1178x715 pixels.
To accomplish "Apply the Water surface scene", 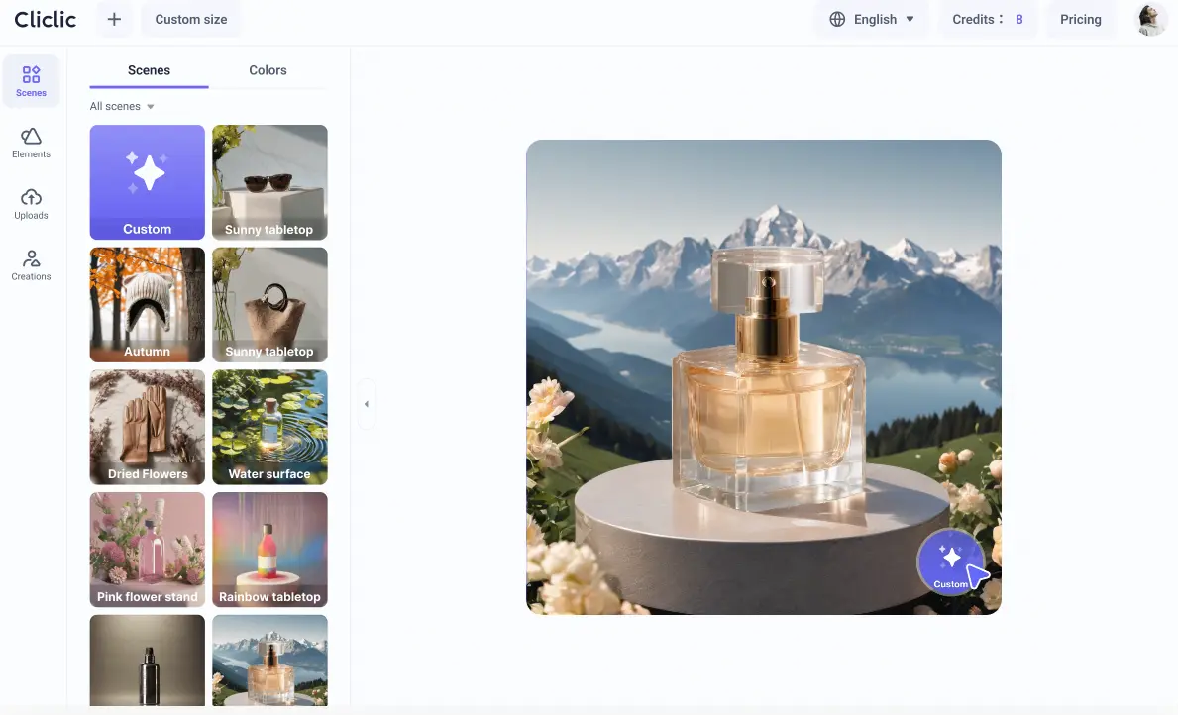I will pyautogui.click(x=269, y=427).
